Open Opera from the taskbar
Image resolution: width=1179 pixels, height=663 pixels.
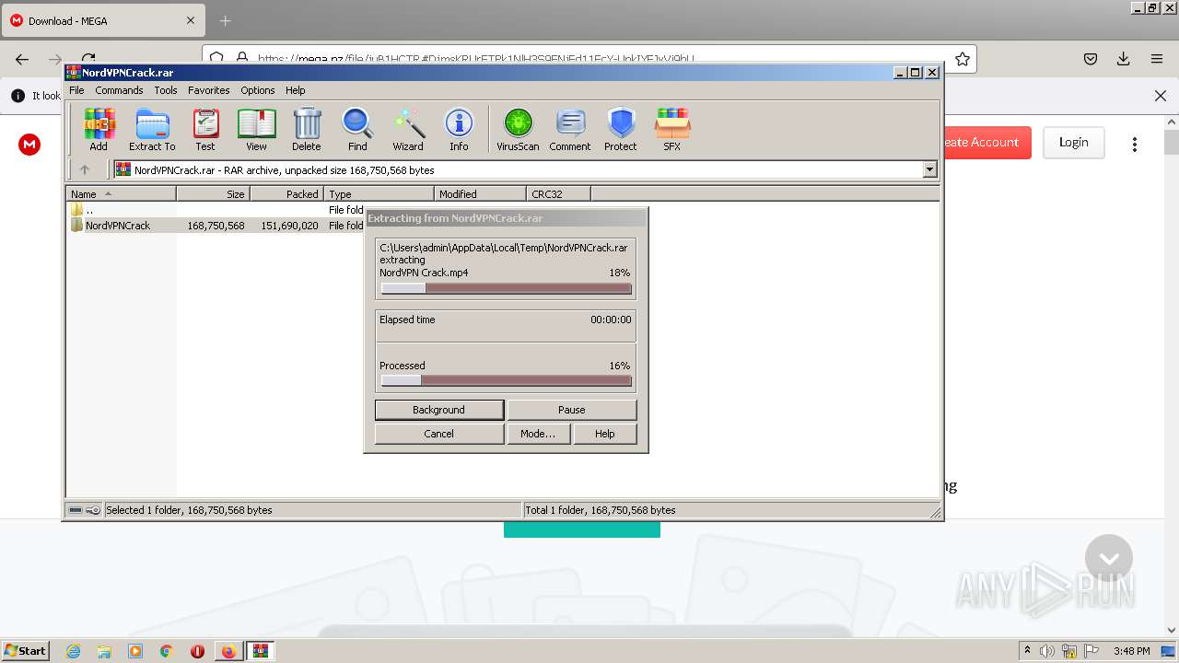pos(197,651)
